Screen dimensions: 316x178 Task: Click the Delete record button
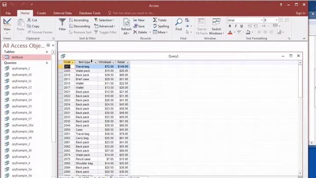(x=140, y=32)
